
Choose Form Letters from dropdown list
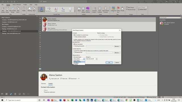click(79, 61)
